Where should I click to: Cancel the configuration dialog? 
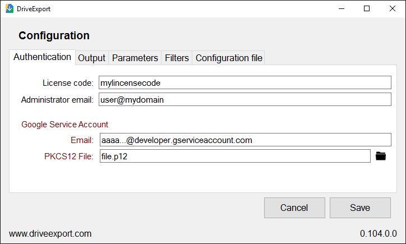click(294, 208)
